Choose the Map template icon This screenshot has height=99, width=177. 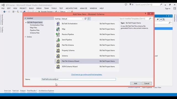click(x=58, y=29)
